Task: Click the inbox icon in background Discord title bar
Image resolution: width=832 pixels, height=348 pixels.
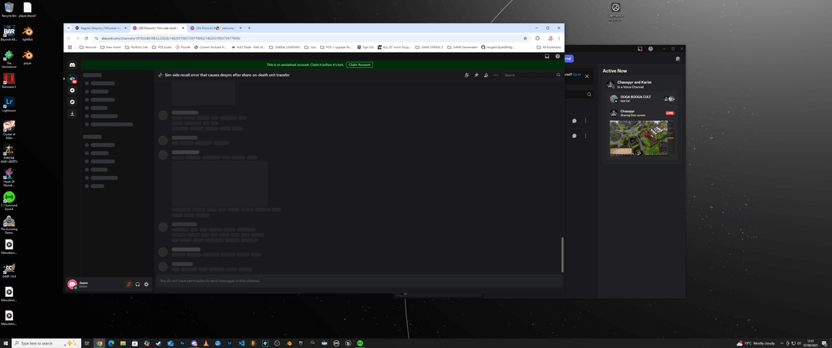Action: (640, 49)
